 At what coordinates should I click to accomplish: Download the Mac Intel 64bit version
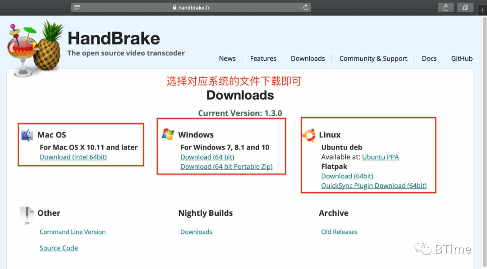tap(74, 157)
